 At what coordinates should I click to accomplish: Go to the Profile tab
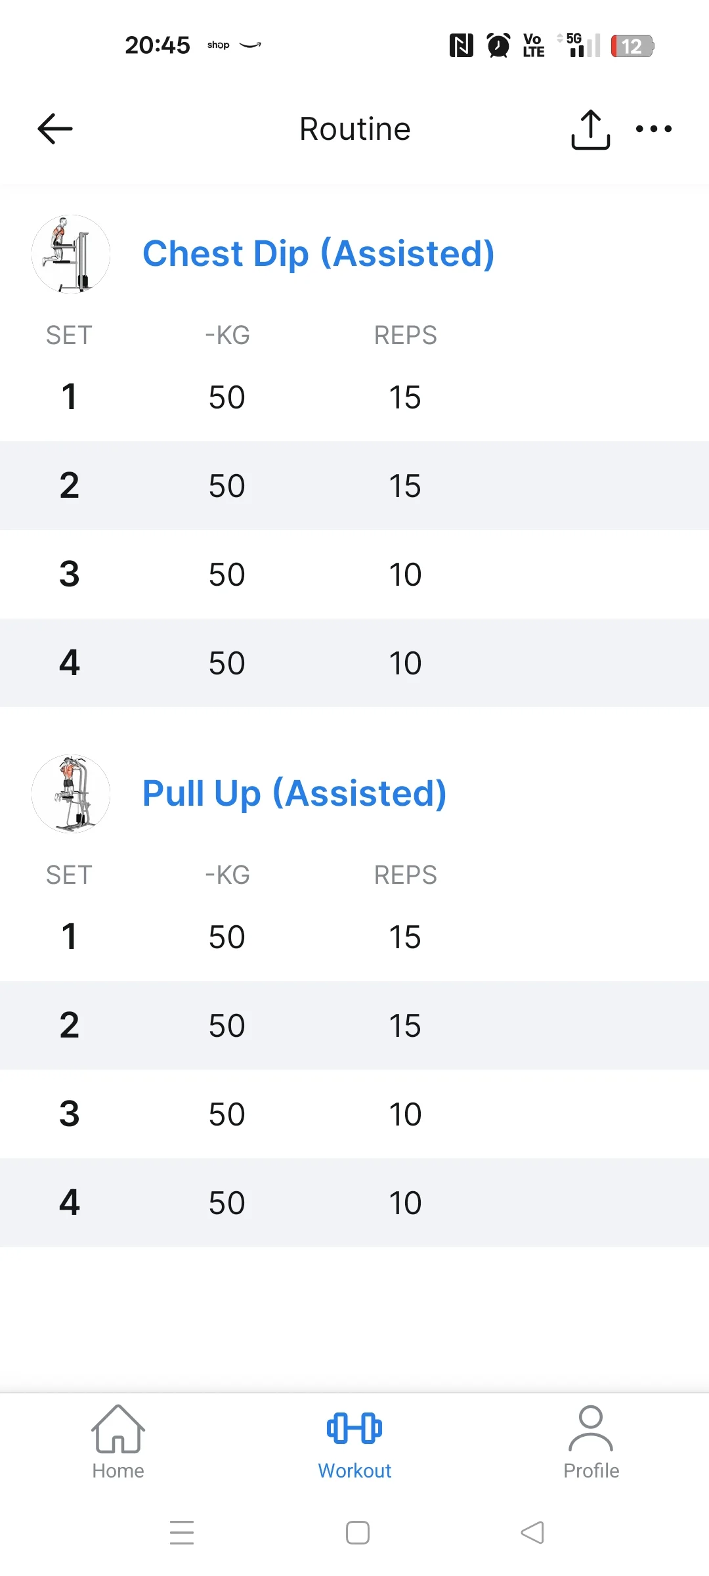[x=591, y=1442]
